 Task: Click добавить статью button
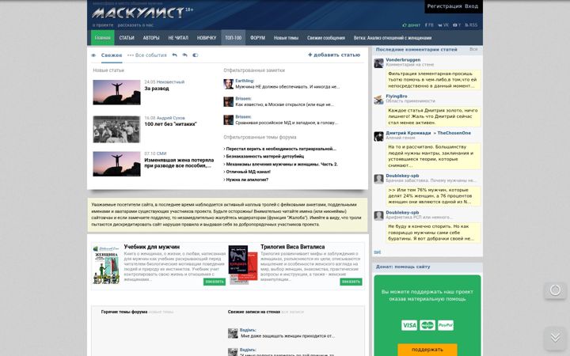(x=334, y=55)
